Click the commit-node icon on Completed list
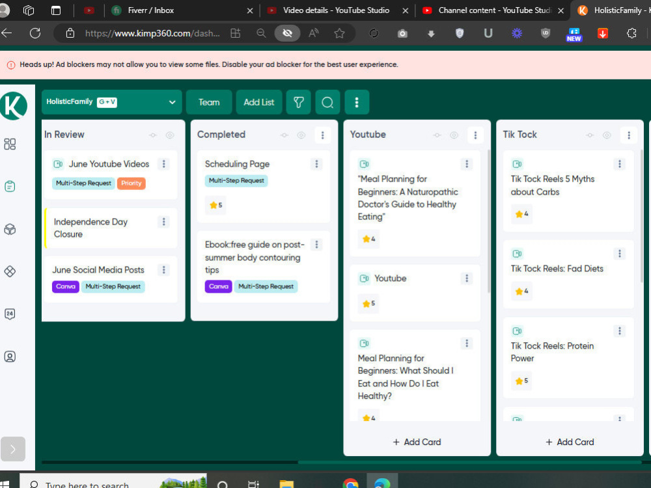 tap(284, 135)
